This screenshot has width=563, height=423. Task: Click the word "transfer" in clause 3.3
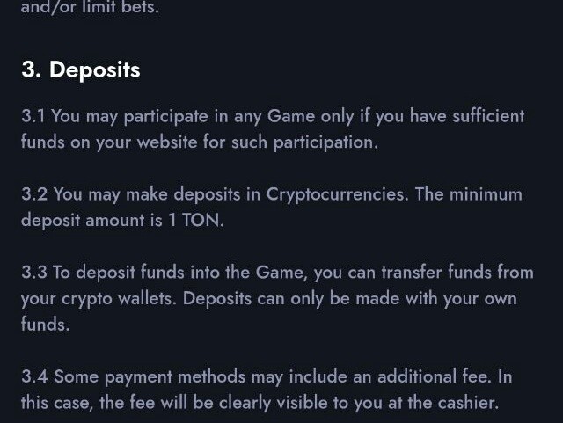point(412,273)
